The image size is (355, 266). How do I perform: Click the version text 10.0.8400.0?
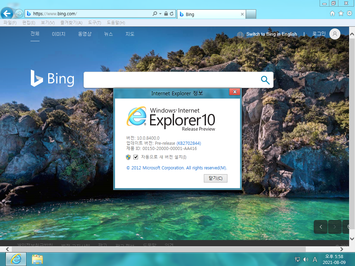pyautogui.click(x=148, y=138)
